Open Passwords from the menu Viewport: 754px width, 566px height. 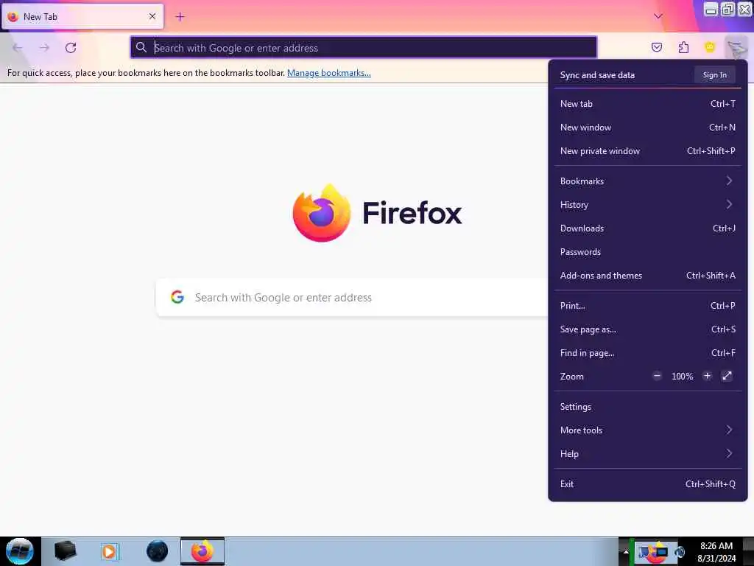(x=648, y=252)
